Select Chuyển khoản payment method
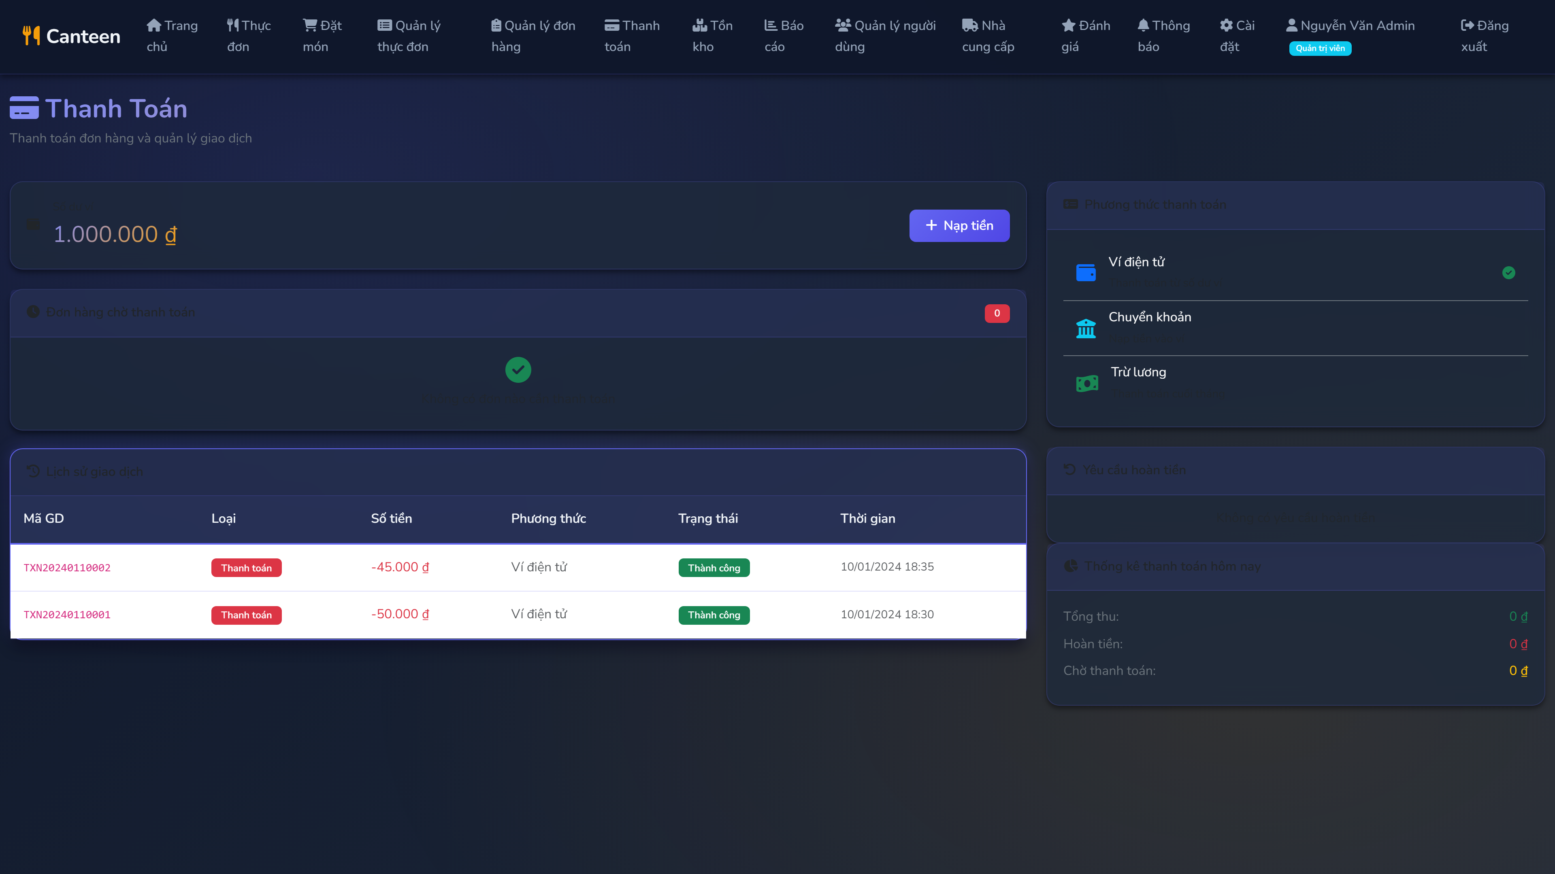The height and width of the screenshot is (874, 1555). pyautogui.click(x=1295, y=328)
